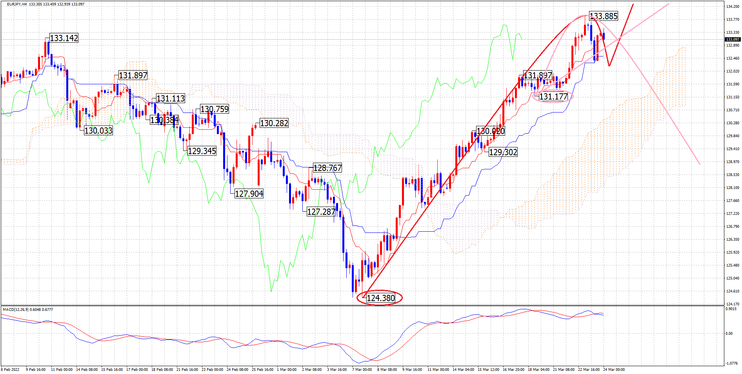Select the 129.345 price label
Screen dimensions: 742x374
click(202, 151)
